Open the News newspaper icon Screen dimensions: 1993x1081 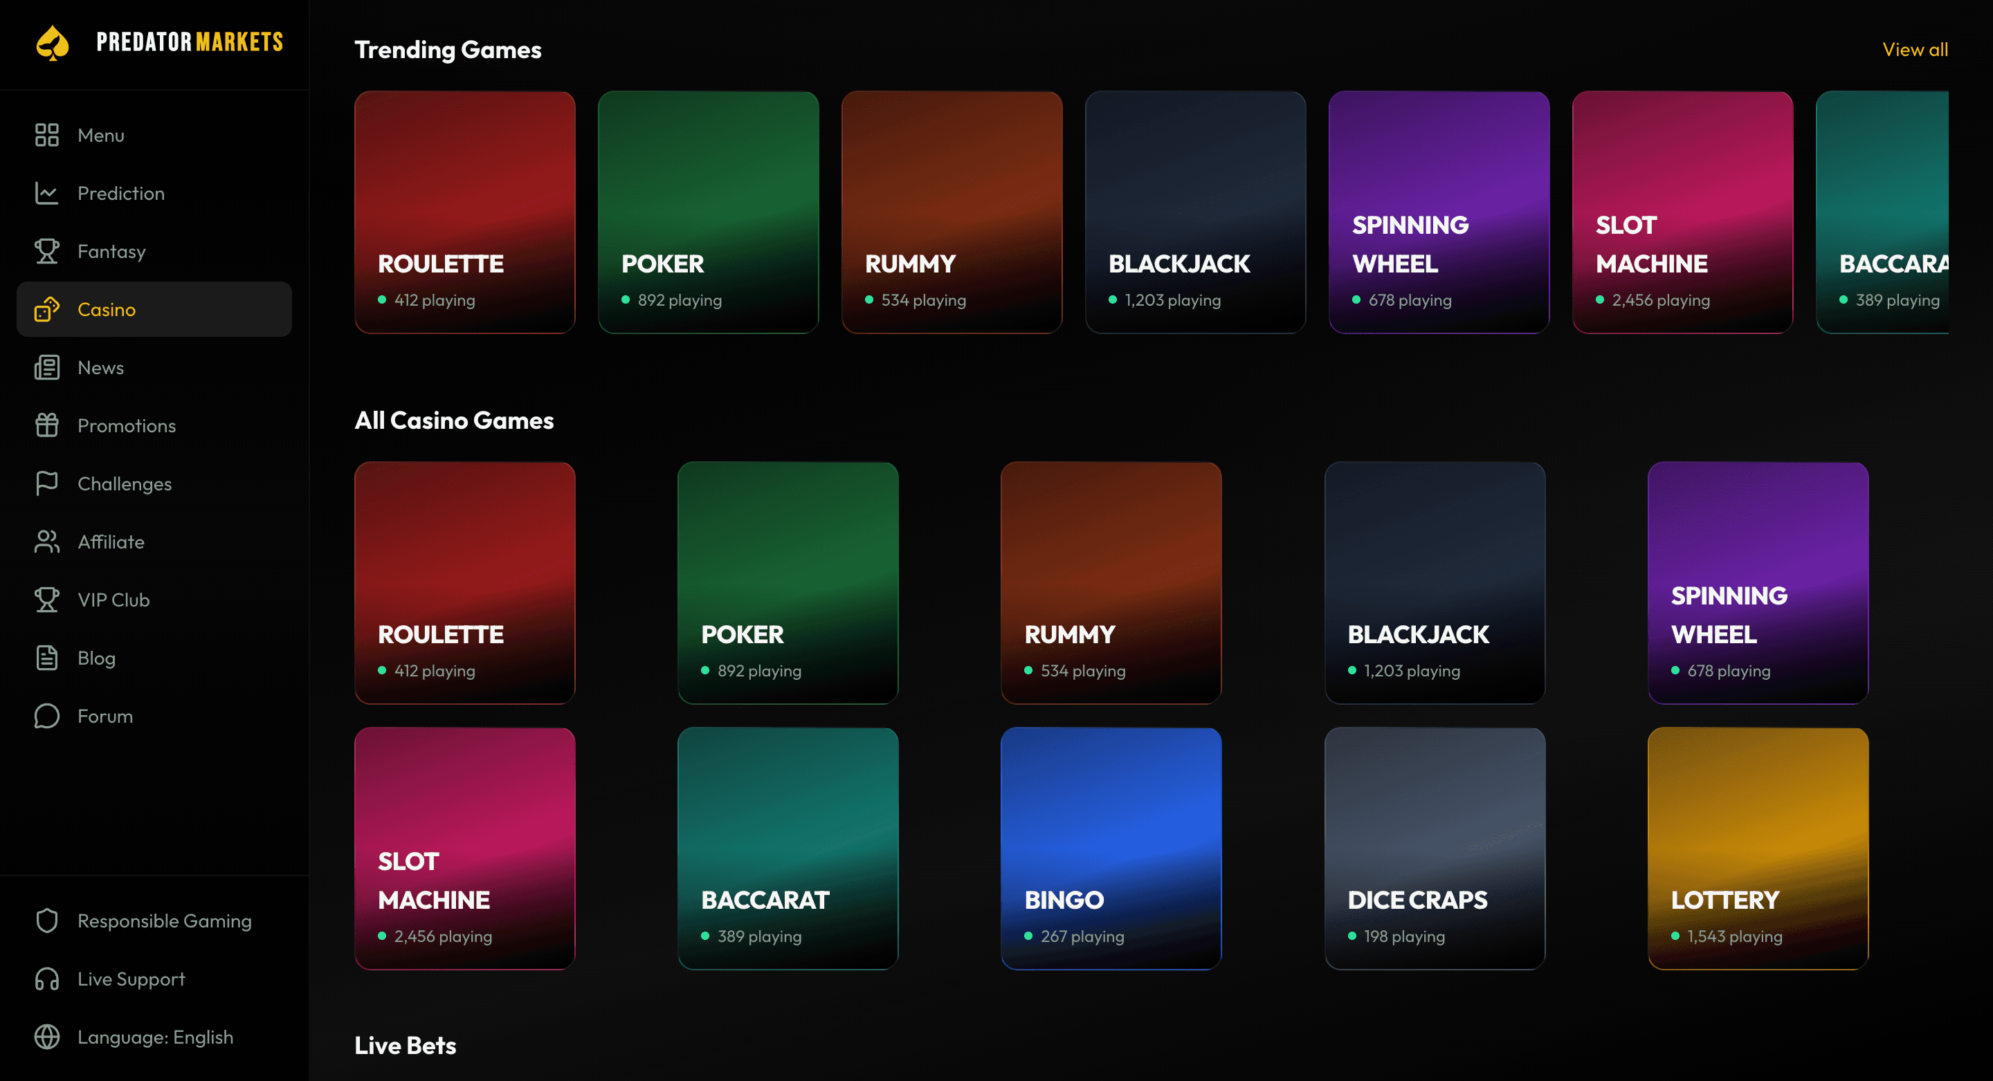click(46, 367)
